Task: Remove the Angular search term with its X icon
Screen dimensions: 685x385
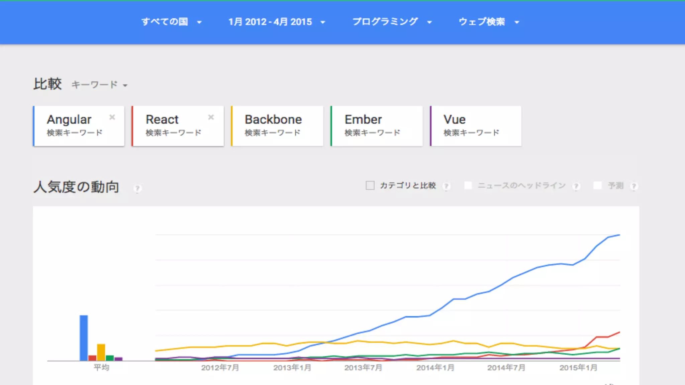Action: (x=112, y=117)
